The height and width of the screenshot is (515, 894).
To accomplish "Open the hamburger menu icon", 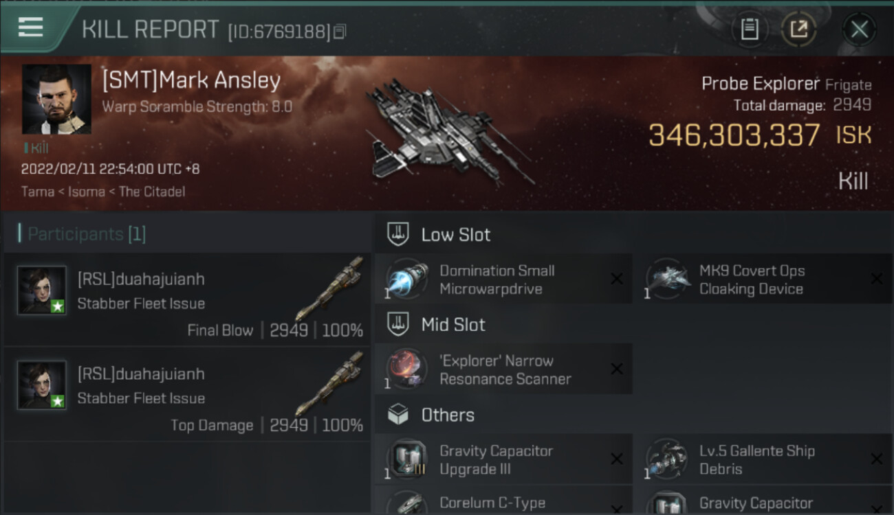I will pyautogui.click(x=30, y=27).
